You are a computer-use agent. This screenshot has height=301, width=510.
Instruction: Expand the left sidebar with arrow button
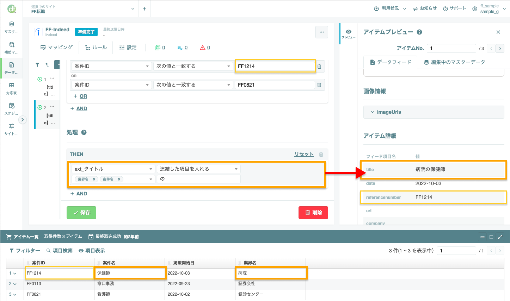(23, 120)
